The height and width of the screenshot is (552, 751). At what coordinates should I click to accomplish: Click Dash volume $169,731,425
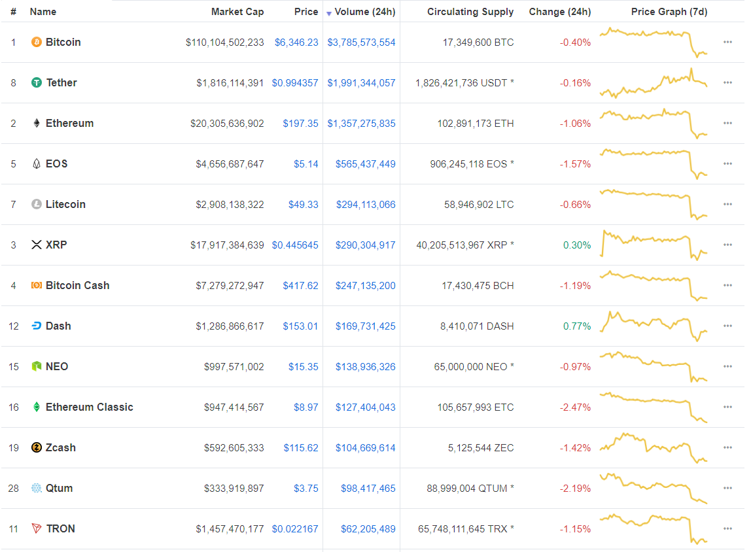366,326
